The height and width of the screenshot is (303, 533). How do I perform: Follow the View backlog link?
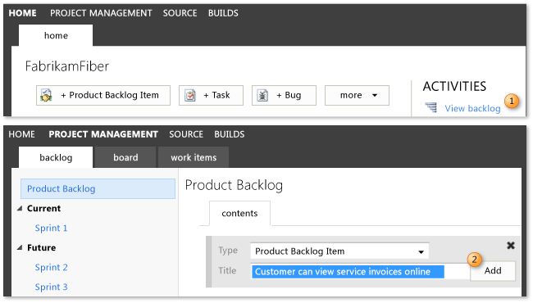click(472, 109)
